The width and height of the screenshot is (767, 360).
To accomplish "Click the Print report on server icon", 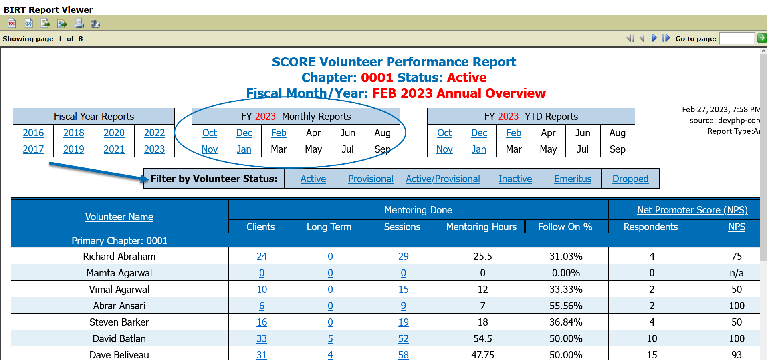I will (x=95, y=24).
